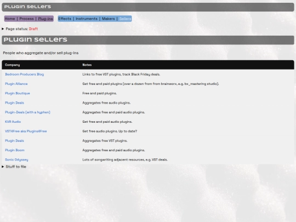Click 'People who aggregate and/or sell plug-ins' text
296x222 pixels.
(x=41, y=53)
